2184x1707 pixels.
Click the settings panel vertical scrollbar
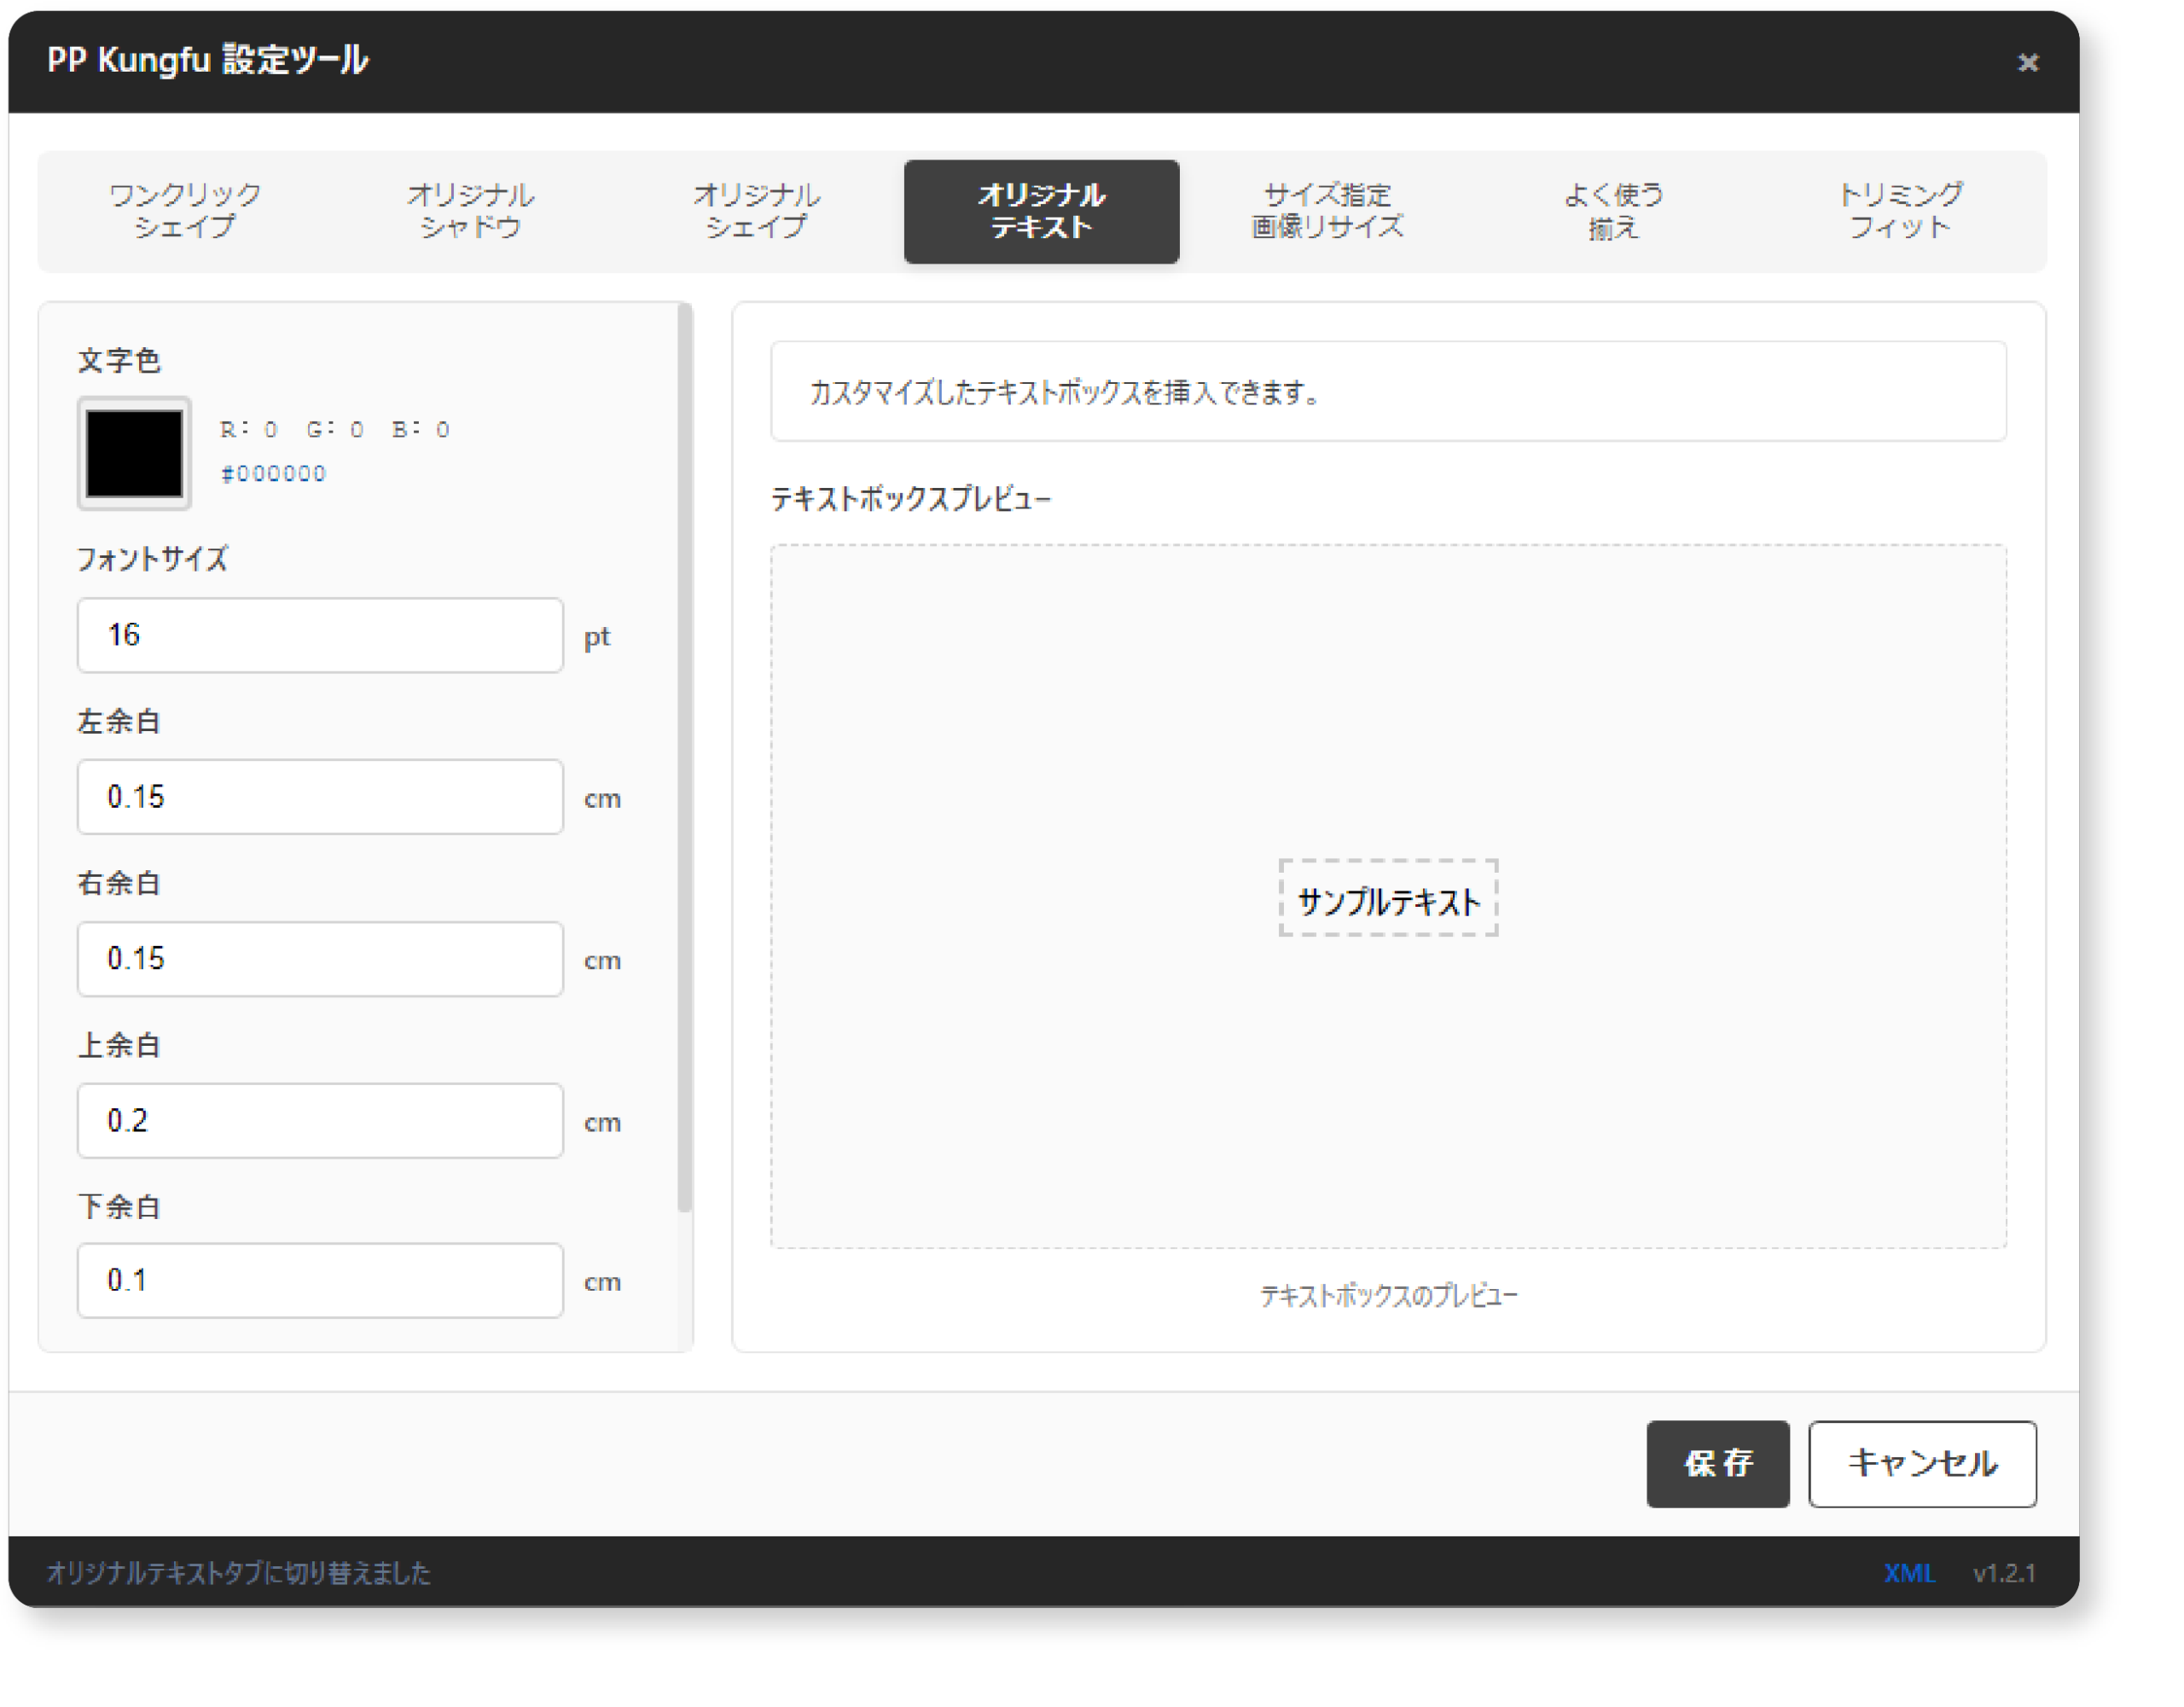click(x=685, y=760)
